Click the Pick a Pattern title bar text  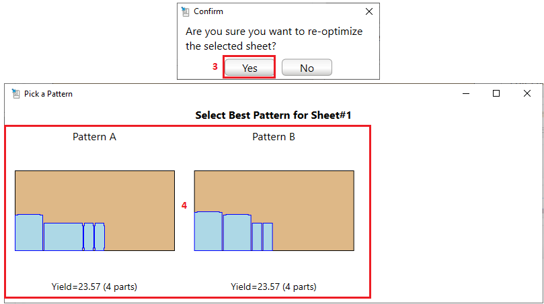48,94
